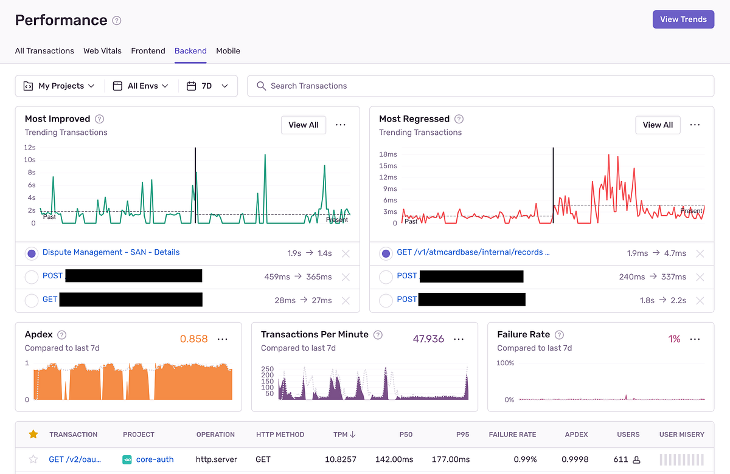Click the yellow star column header icon
Screen dimensions: 730x474
click(33, 434)
